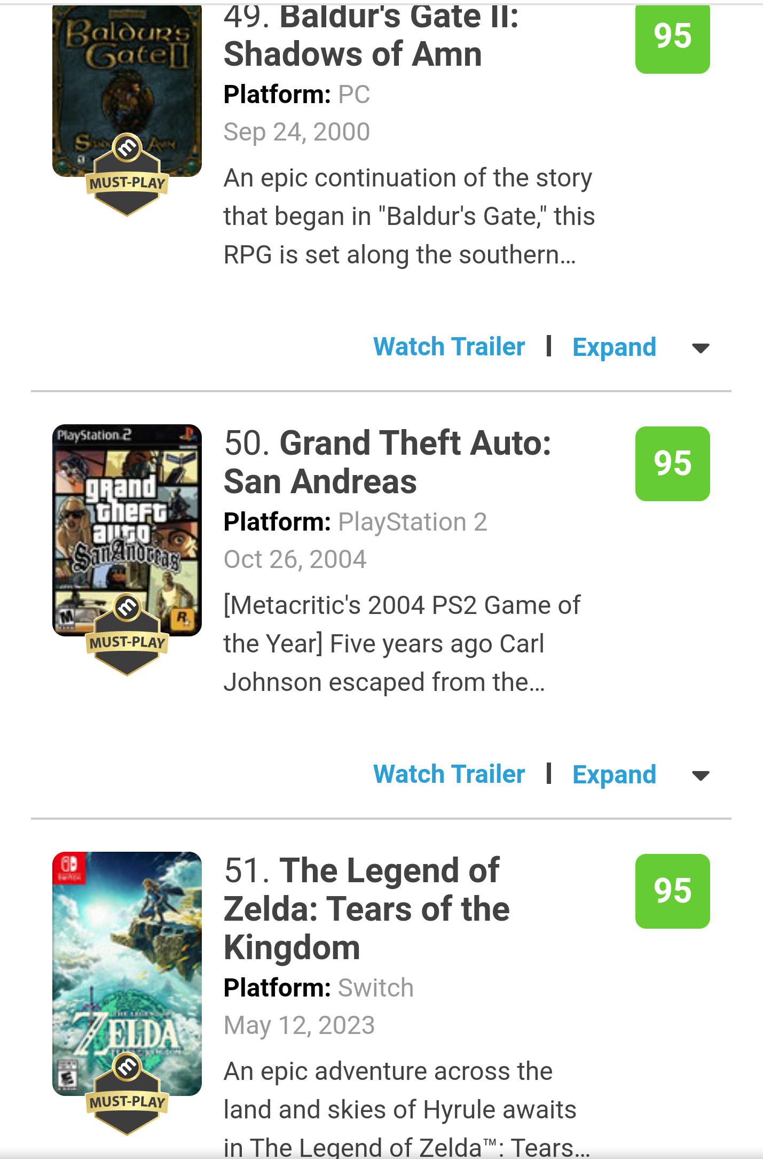The image size is (763, 1159).
Task: Open the Grand Theft Auto San Andreas cover
Action: [127, 530]
